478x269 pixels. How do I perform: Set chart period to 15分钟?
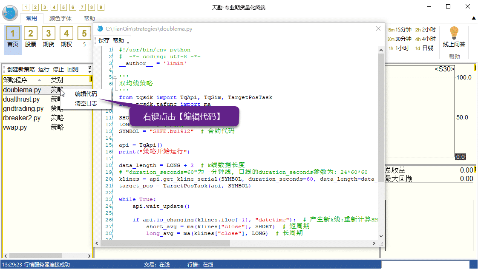click(399, 29)
